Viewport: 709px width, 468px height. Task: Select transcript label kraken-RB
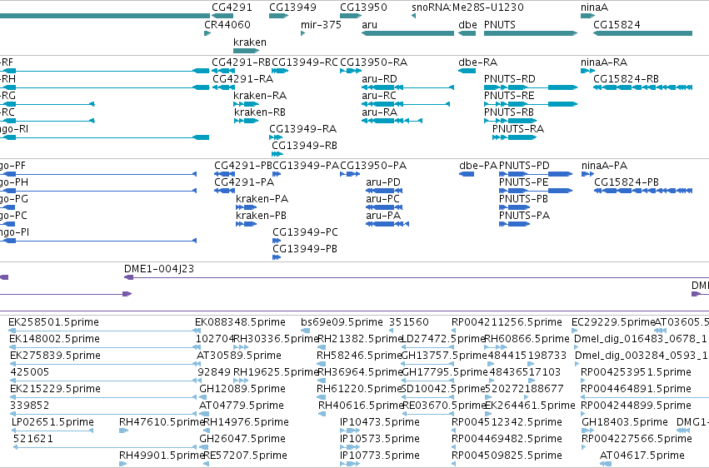coord(260,112)
